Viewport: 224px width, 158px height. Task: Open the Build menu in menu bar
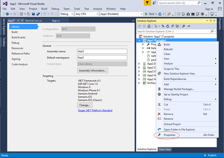44,9
